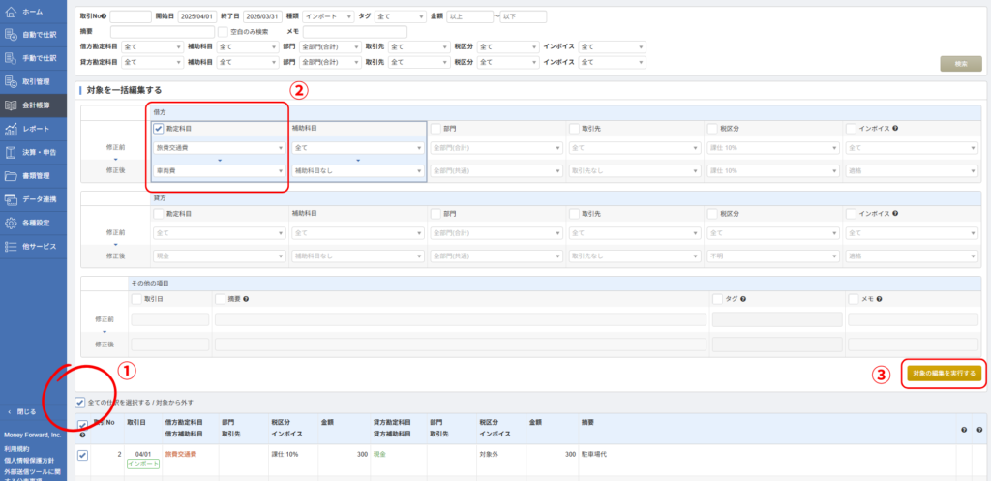This screenshot has width=991, height=481.
Task: Click the Home icon in the sidebar
Action: coord(11,11)
